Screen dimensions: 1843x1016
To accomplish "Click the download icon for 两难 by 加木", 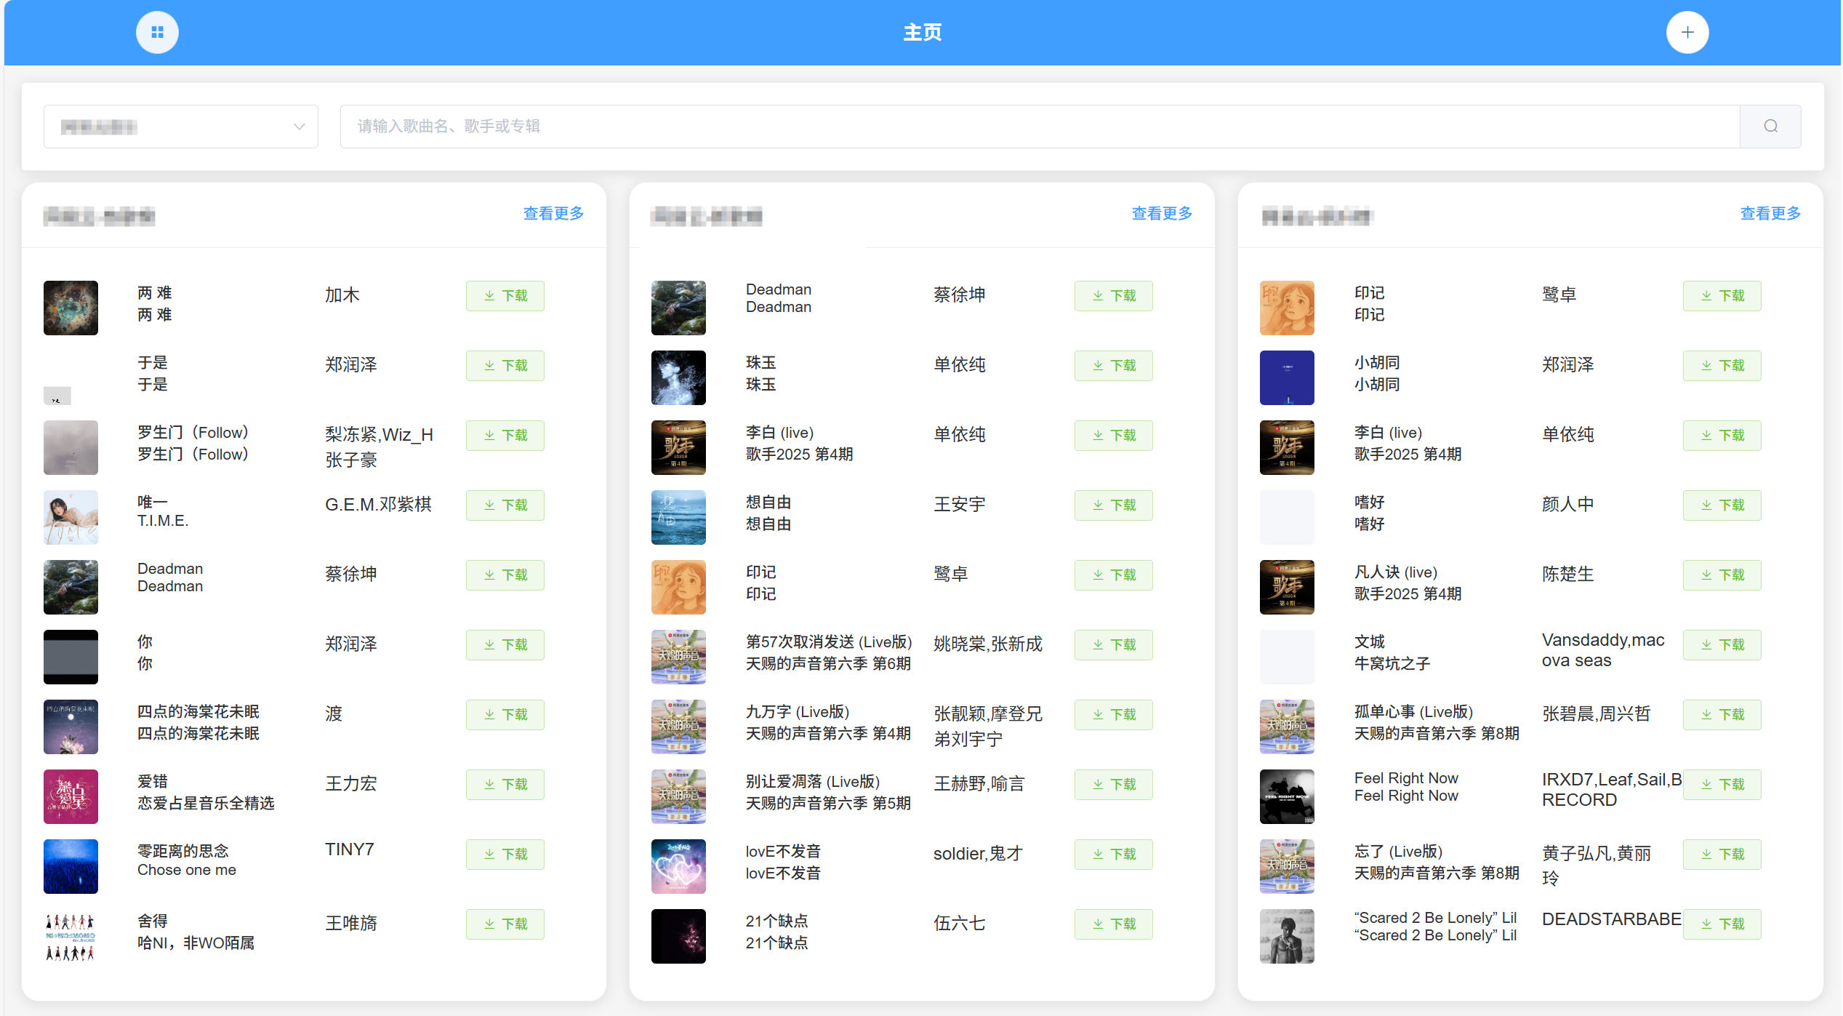I will [505, 295].
